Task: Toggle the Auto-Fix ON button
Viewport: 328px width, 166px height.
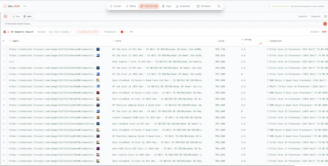Action: 149,6
